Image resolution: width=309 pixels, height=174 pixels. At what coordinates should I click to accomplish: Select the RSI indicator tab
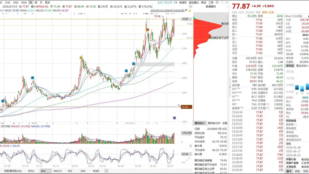coord(70,171)
